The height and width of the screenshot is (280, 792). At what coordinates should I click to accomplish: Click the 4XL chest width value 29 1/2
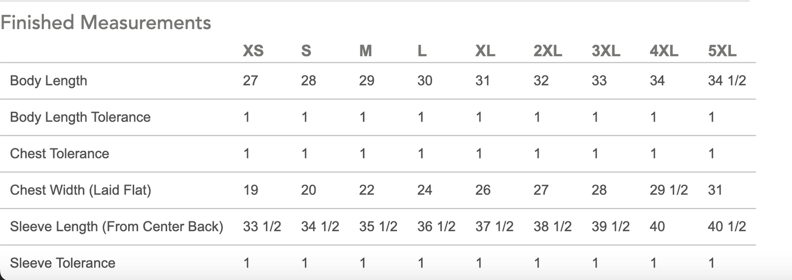[x=669, y=190]
